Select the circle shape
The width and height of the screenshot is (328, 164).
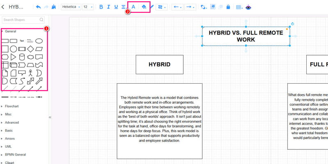14,49
